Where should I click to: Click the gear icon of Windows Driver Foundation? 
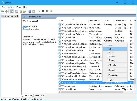click(x=60, y=24)
